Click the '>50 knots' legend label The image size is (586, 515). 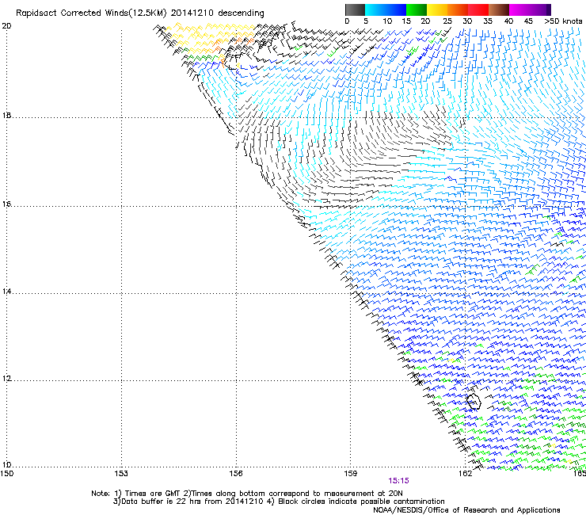pos(563,21)
